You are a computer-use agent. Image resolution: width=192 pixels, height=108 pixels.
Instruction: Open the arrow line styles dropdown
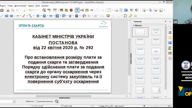[x=20, y=16]
